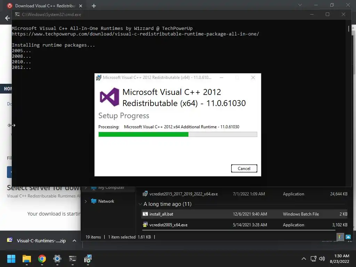Open download options chevron for zip
This screenshot has width=356, height=267.
[74, 241]
